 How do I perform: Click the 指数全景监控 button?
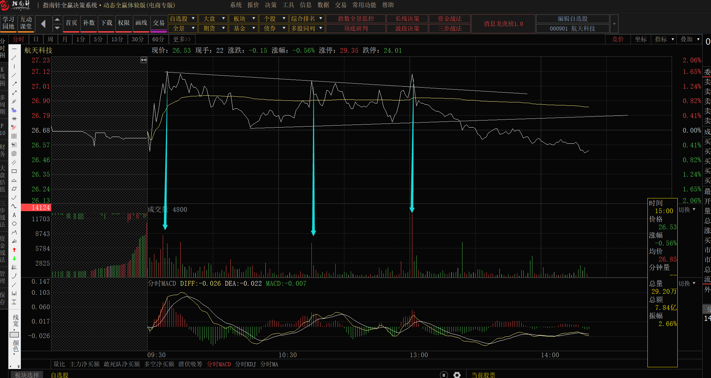point(355,18)
